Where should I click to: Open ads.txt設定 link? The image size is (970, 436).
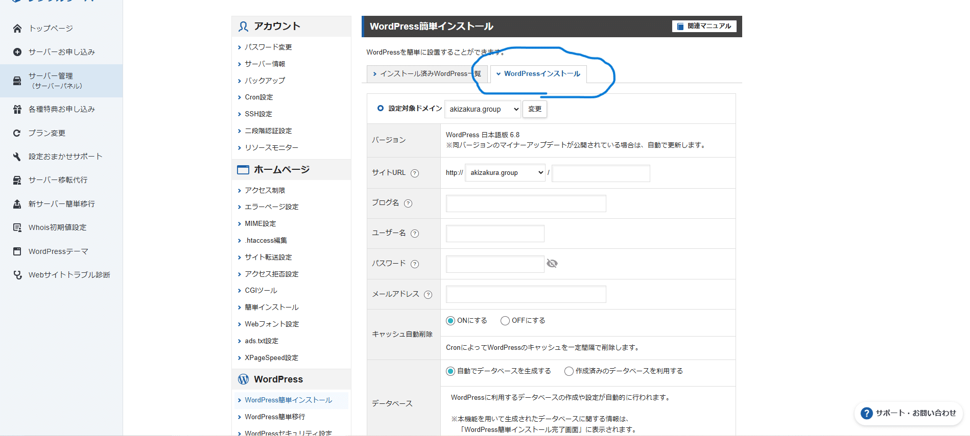click(x=262, y=341)
